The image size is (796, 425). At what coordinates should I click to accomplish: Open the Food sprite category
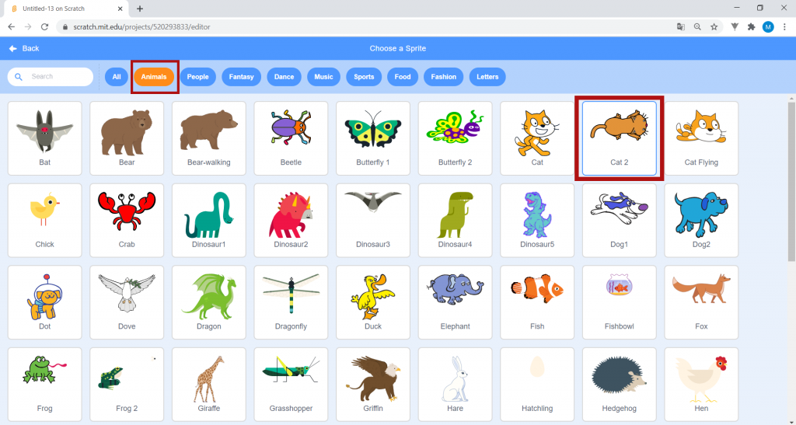point(402,77)
